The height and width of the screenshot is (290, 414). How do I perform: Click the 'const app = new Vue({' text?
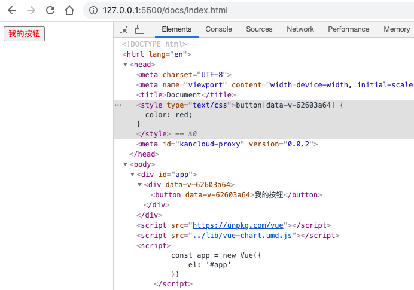[216, 255]
